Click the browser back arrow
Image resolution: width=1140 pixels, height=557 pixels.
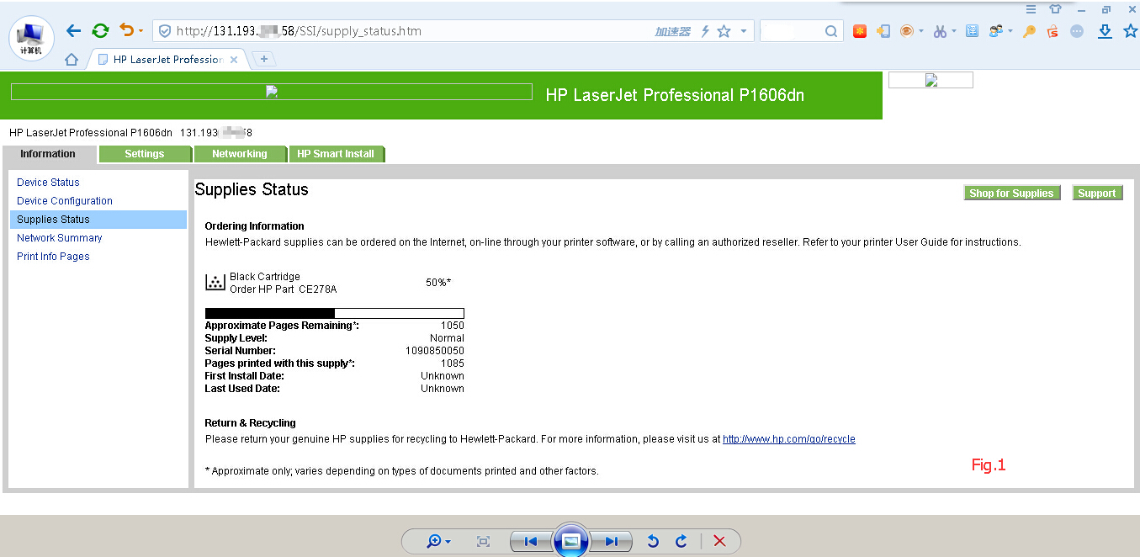pyautogui.click(x=73, y=31)
